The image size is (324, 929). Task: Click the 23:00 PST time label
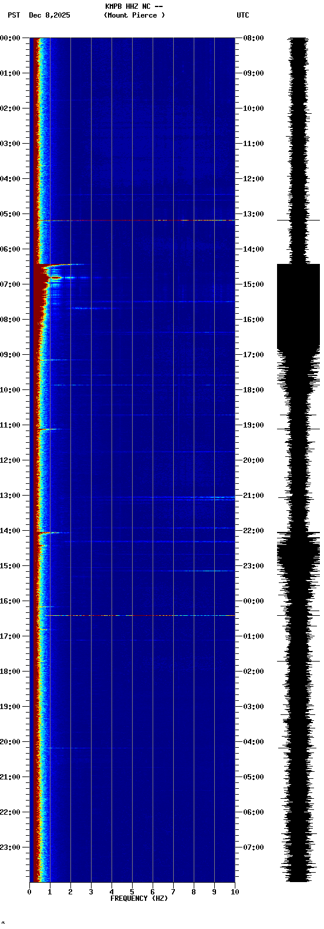pos(10,847)
